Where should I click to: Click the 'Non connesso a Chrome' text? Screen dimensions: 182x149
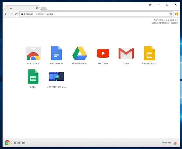point(166,20)
